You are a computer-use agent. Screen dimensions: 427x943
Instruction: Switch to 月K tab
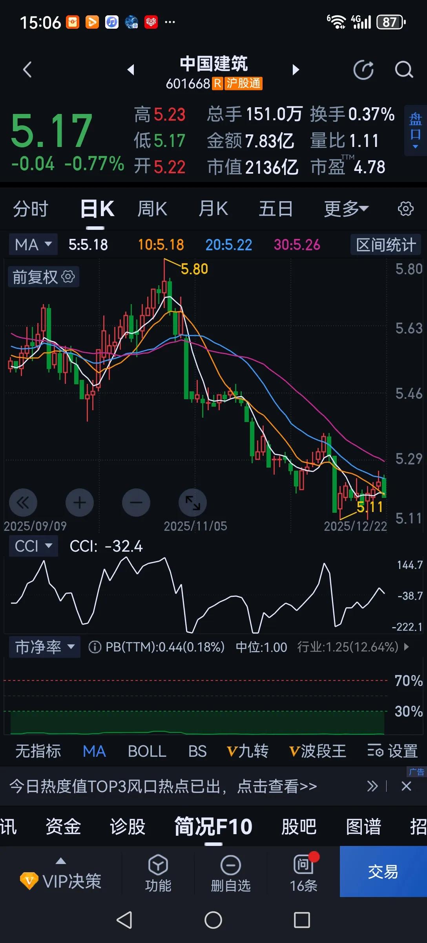point(213,209)
